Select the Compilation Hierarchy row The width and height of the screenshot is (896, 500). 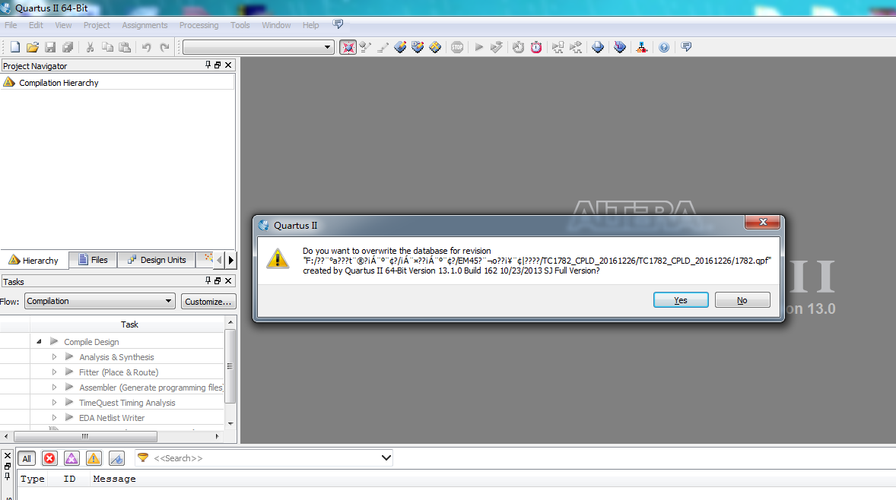click(x=117, y=83)
